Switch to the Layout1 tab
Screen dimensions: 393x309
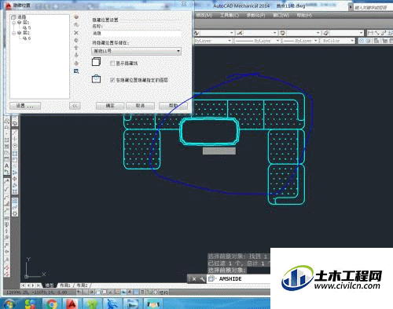[65, 285]
